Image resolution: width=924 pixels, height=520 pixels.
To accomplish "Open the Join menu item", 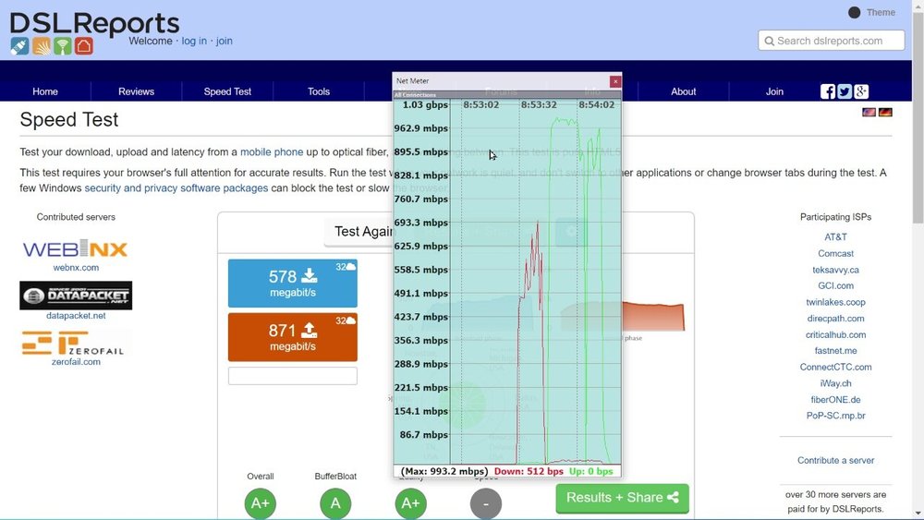I will click(x=774, y=91).
